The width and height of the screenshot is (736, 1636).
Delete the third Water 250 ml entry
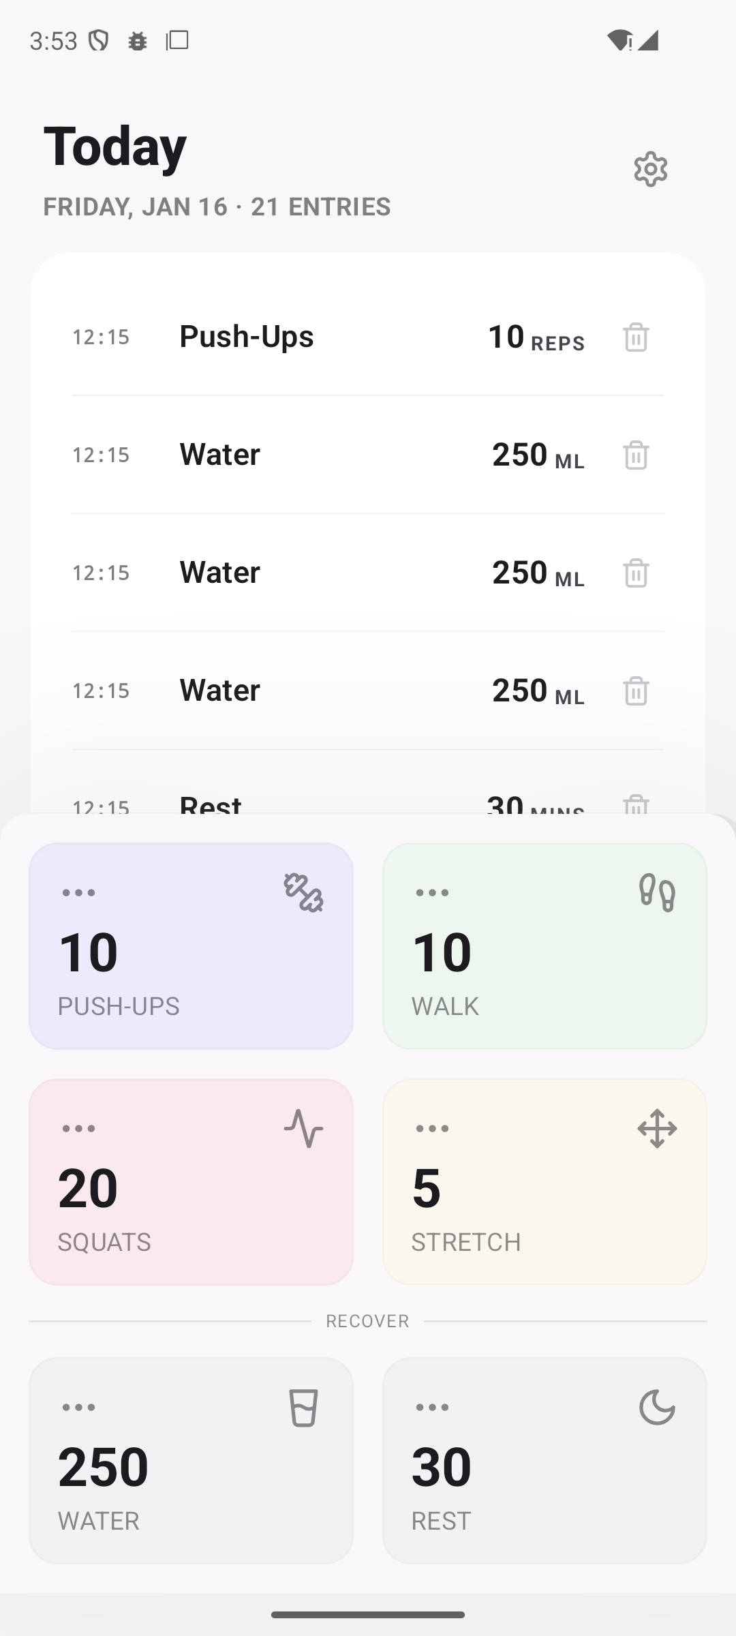click(636, 691)
